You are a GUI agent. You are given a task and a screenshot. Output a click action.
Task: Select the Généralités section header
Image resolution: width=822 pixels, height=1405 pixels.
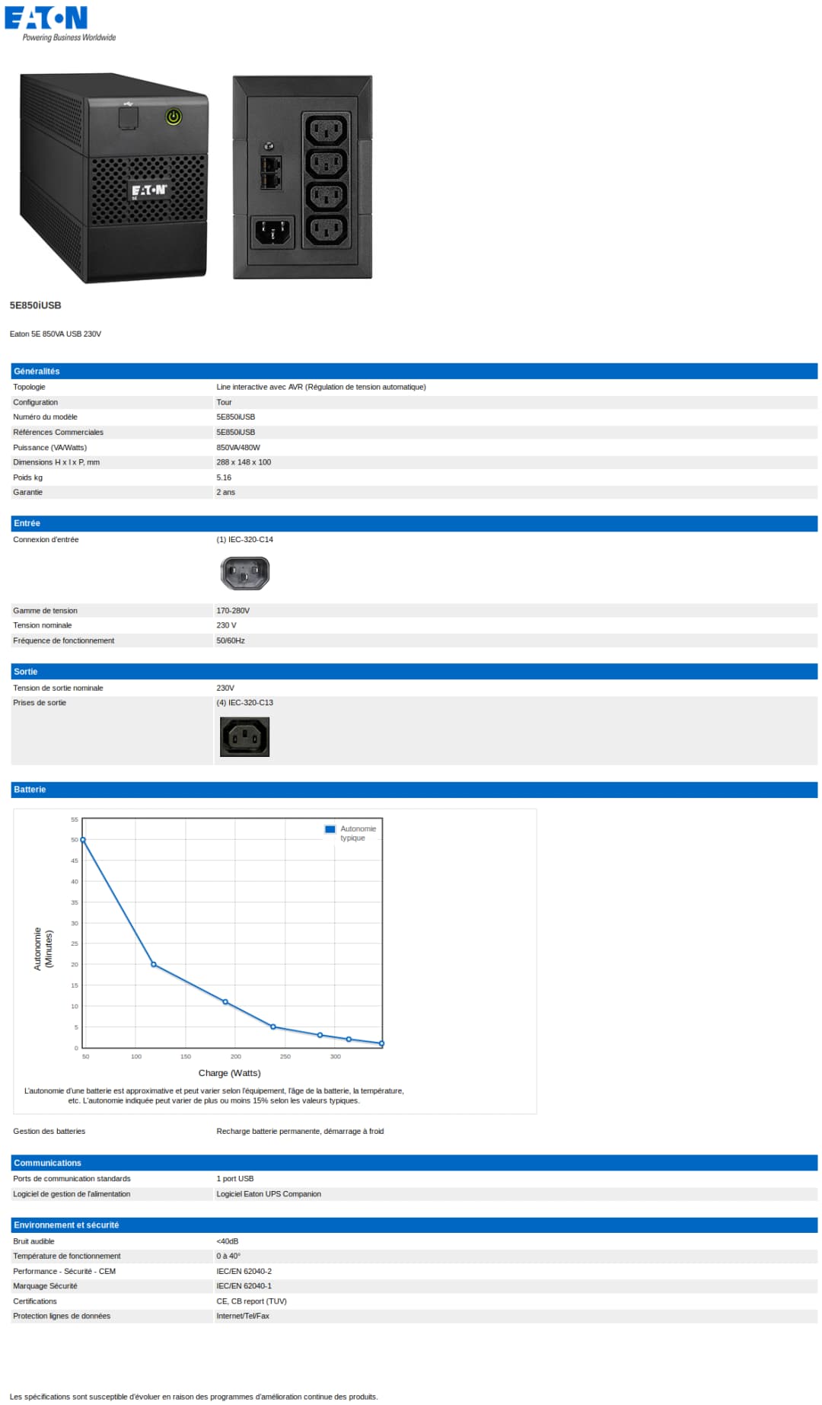click(x=414, y=371)
